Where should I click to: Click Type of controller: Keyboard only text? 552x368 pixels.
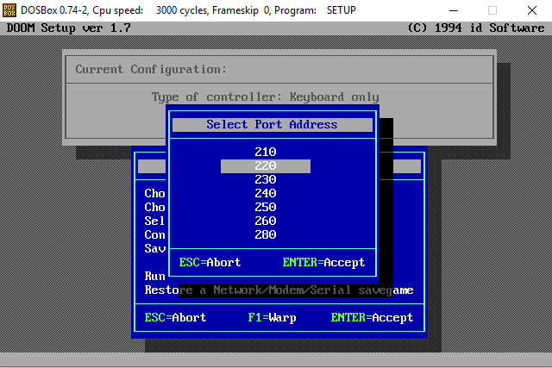(x=266, y=97)
